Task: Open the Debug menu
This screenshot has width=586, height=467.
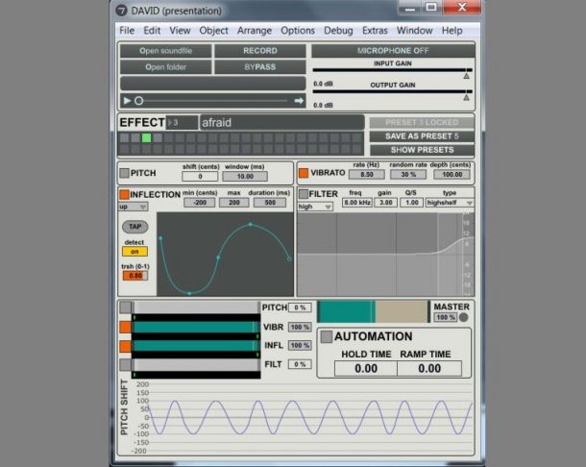Action: [x=338, y=31]
